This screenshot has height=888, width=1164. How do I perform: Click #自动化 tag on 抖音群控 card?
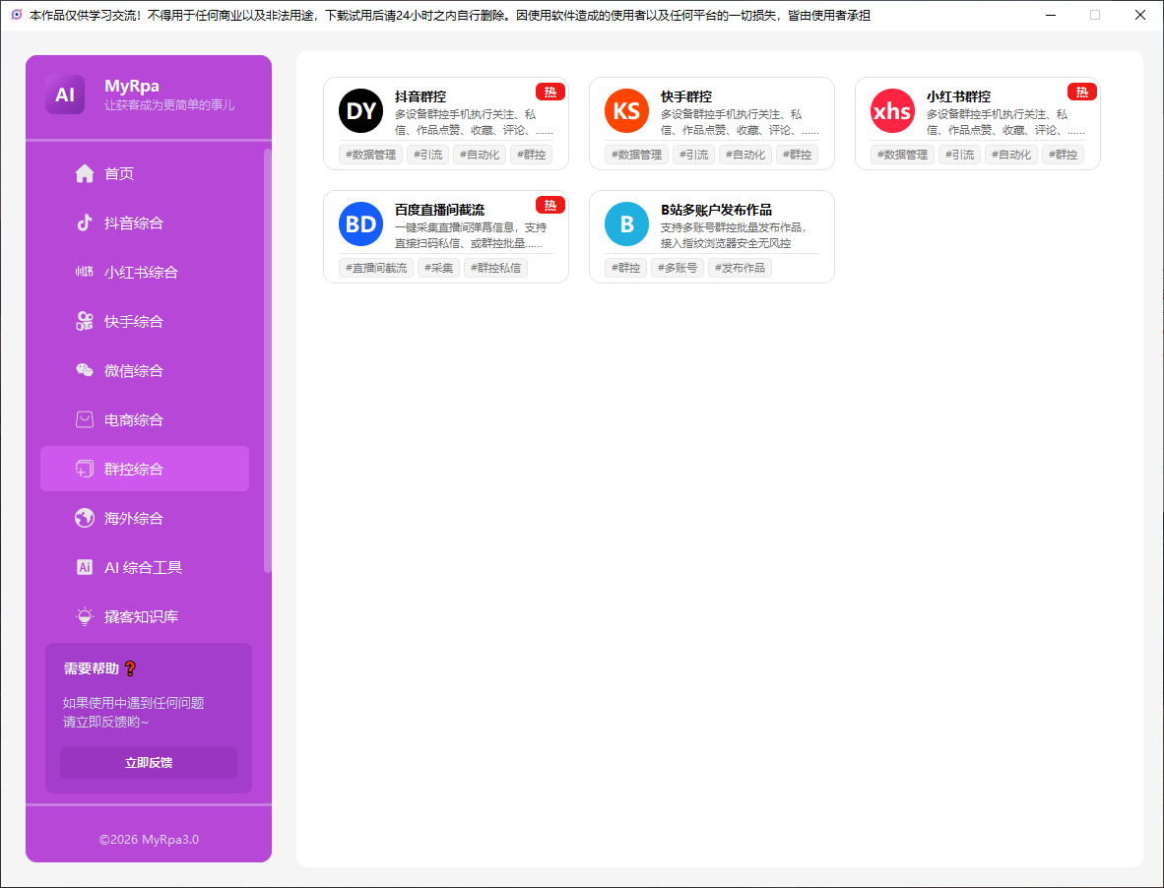[480, 155]
